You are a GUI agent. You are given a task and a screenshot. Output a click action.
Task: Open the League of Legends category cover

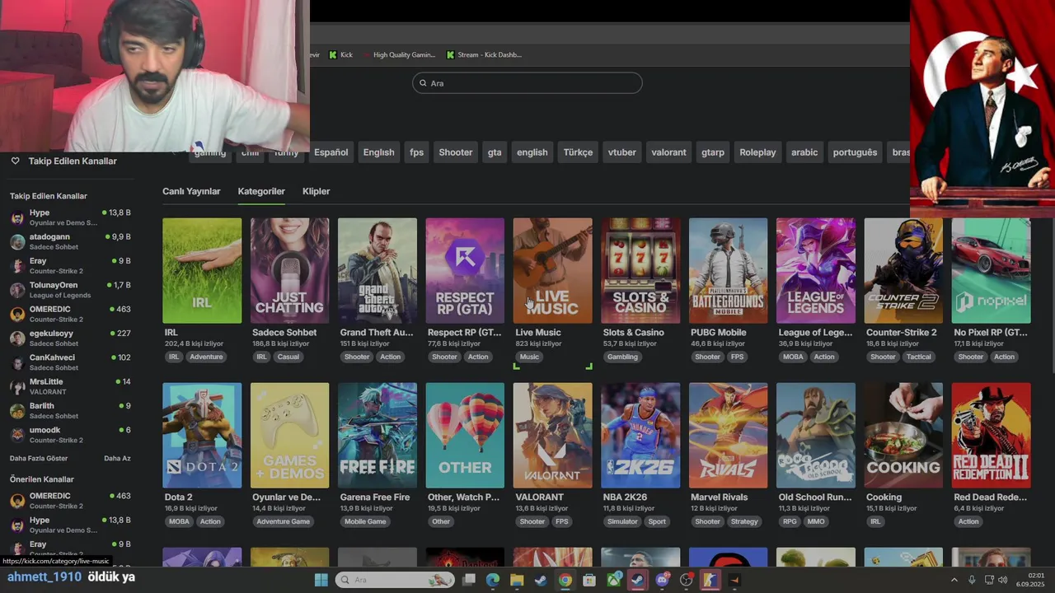coord(816,270)
